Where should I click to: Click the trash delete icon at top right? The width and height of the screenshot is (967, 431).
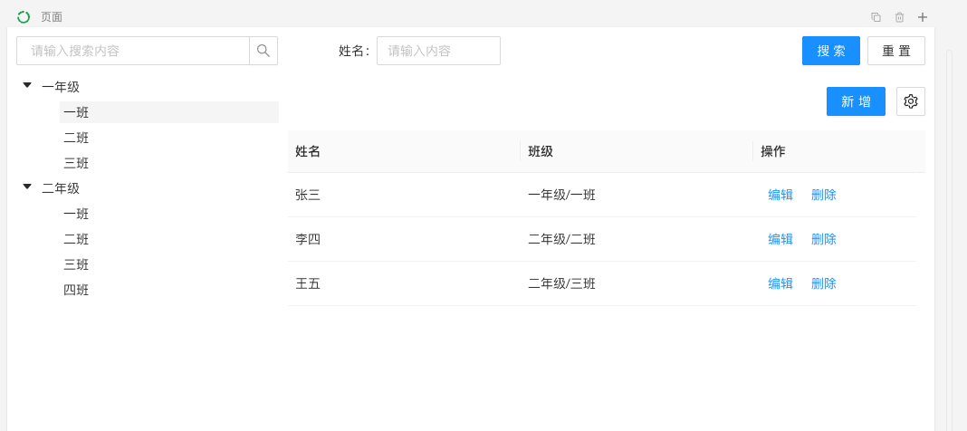coord(899,17)
